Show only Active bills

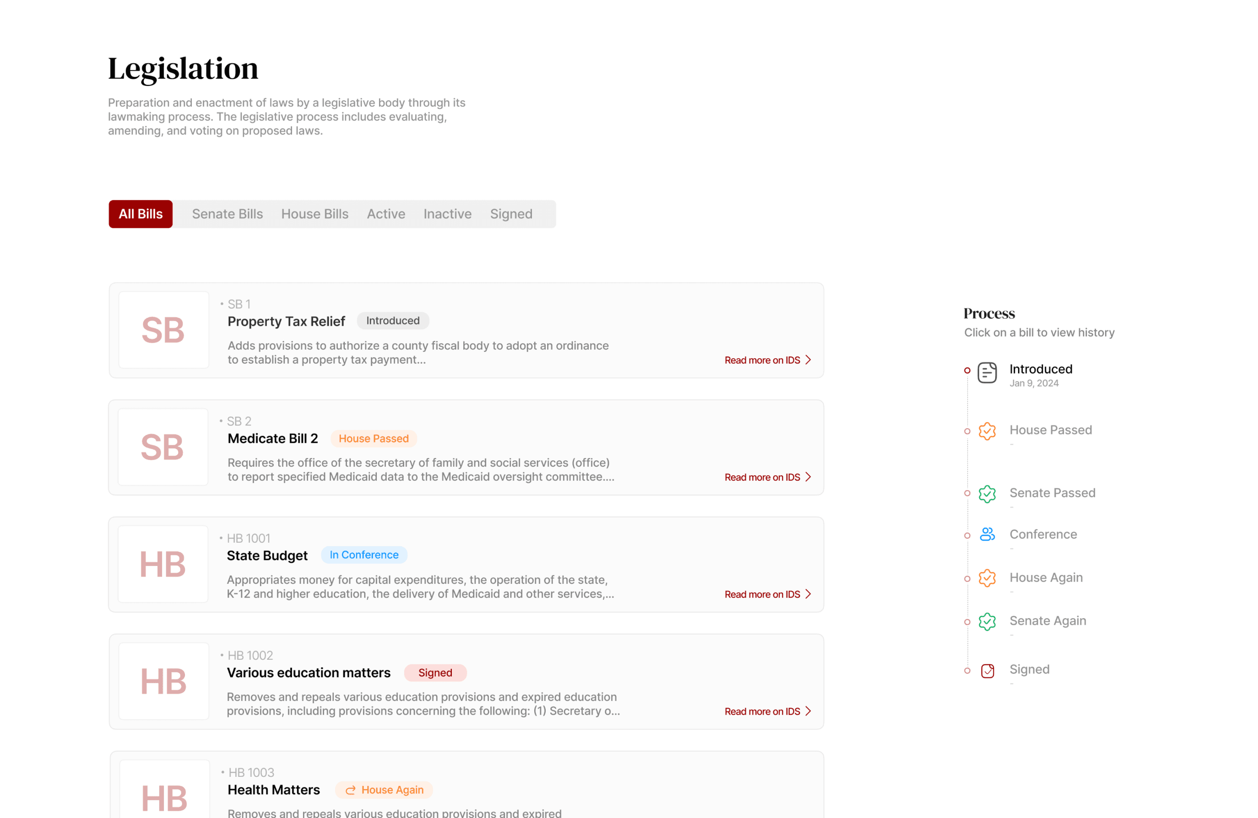coord(386,214)
